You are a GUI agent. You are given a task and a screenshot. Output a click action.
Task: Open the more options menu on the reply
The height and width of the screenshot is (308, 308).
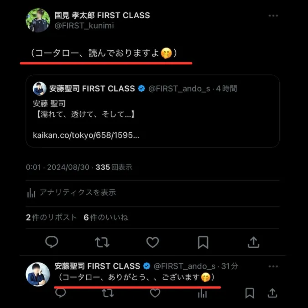pos(273,266)
